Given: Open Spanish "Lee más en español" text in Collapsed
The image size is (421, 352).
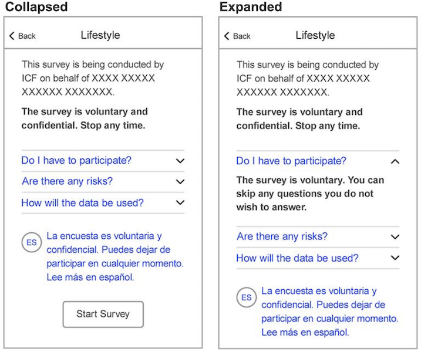Looking at the screenshot, I should 90,277.
